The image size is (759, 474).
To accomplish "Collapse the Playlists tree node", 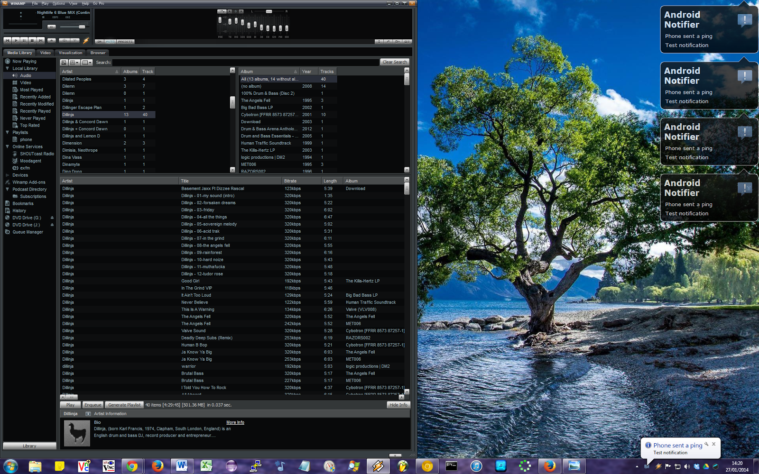I will pyautogui.click(x=7, y=132).
